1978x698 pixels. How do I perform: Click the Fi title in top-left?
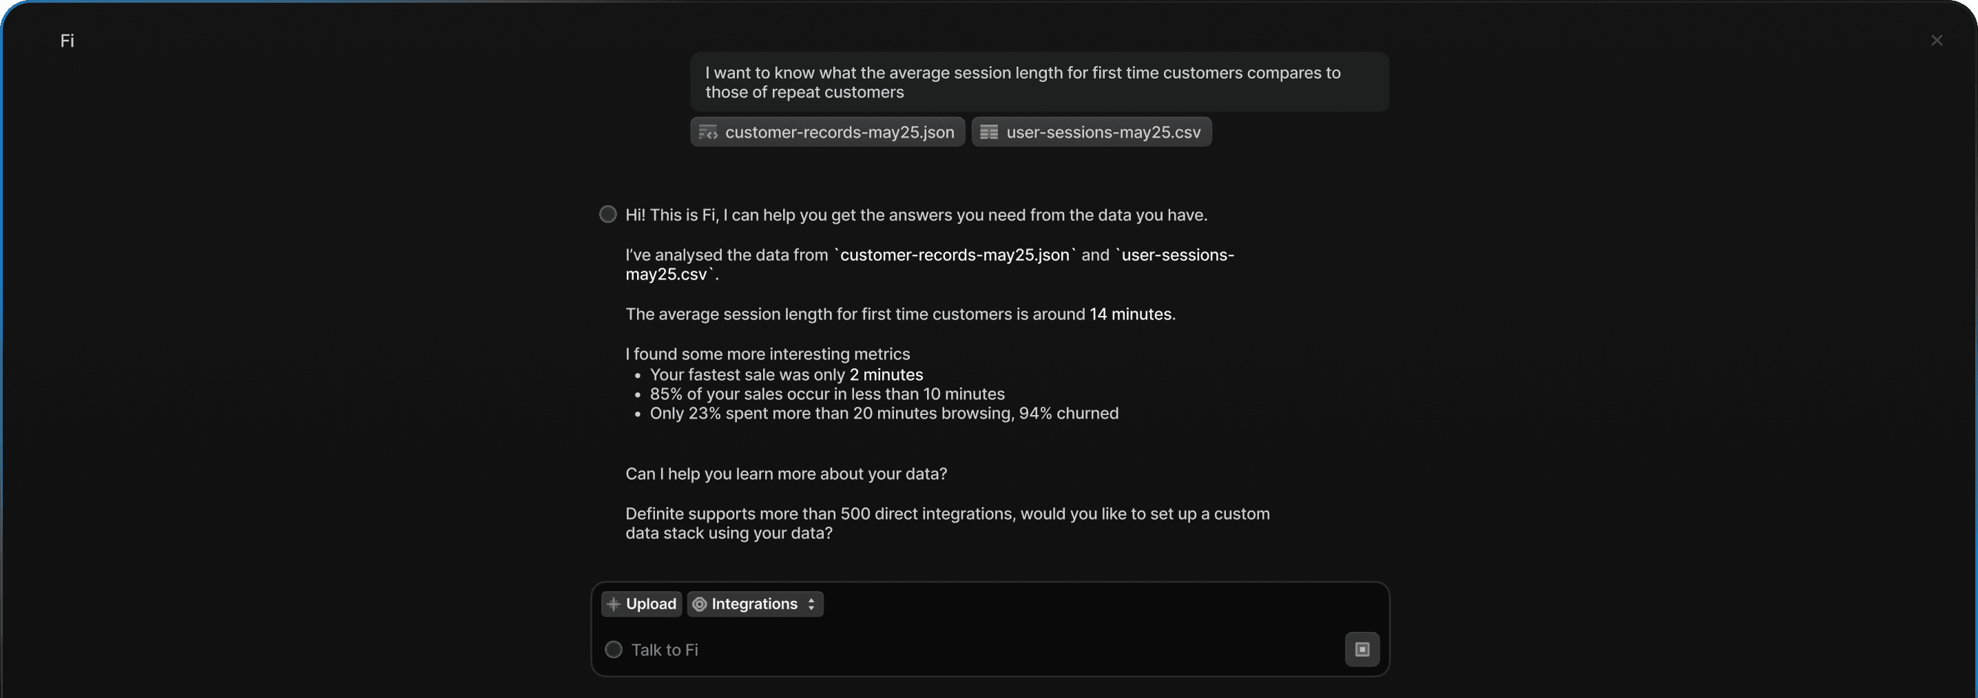67,41
